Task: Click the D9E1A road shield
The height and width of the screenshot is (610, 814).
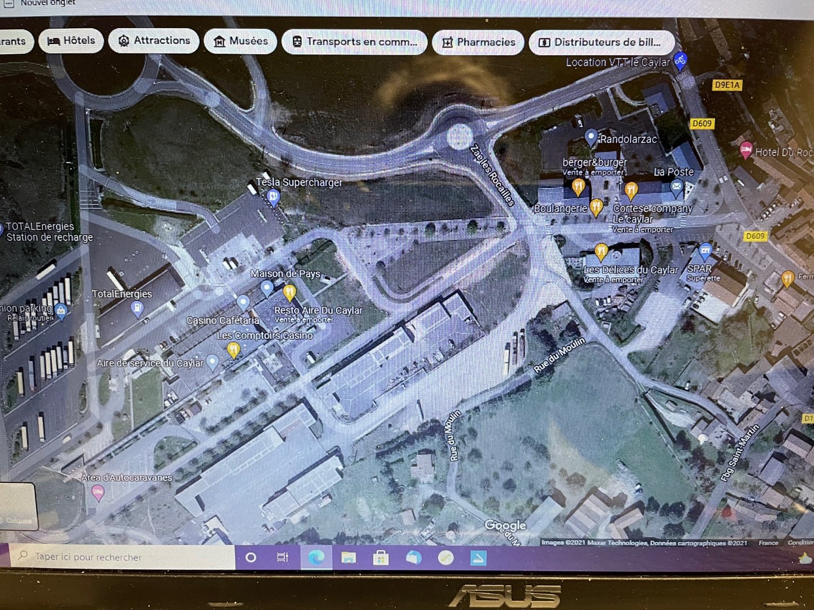Action: (x=727, y=85)
